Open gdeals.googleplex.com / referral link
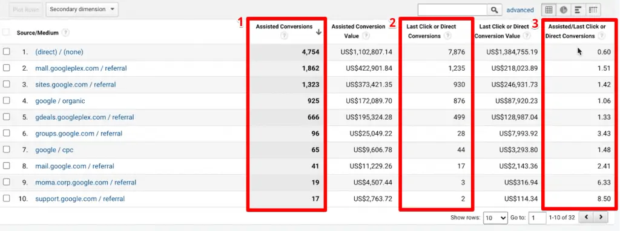The height and width of the screenshot is (231, 620). tap(85, 117)
